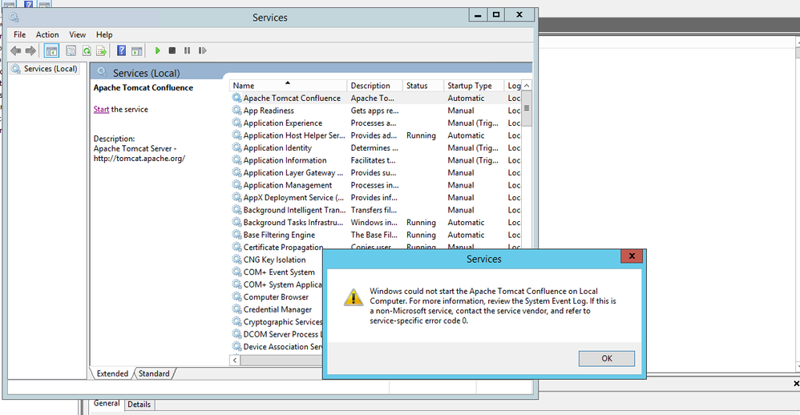The height and width of the screenshot is (415, 800).
Task: Click gear icon beside App Readiness
Action: [x=236, y=110]
